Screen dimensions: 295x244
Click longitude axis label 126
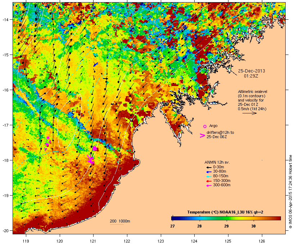(x=262, y=241)
